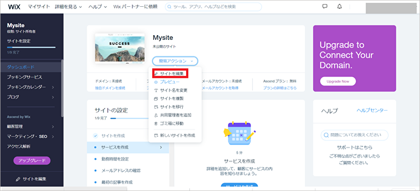Click the Upgrade Now button
Viewport: 420px width, 191px height.
coord(338,81)
